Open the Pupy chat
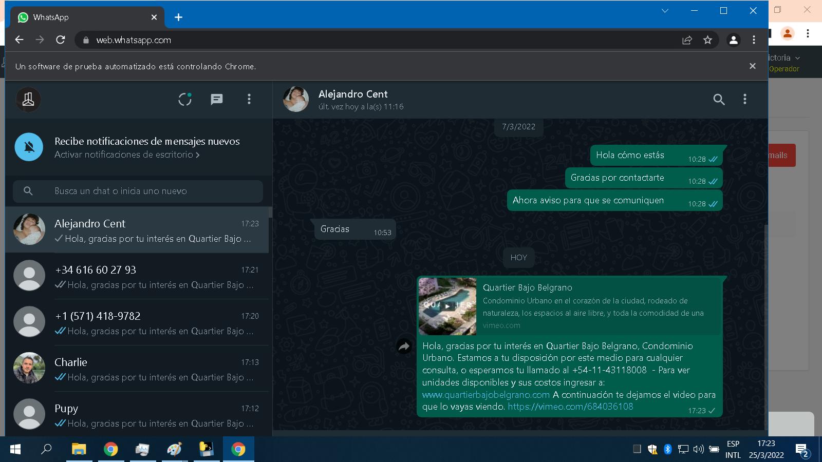This screenshot has width=822, height=462. [137, 414]
